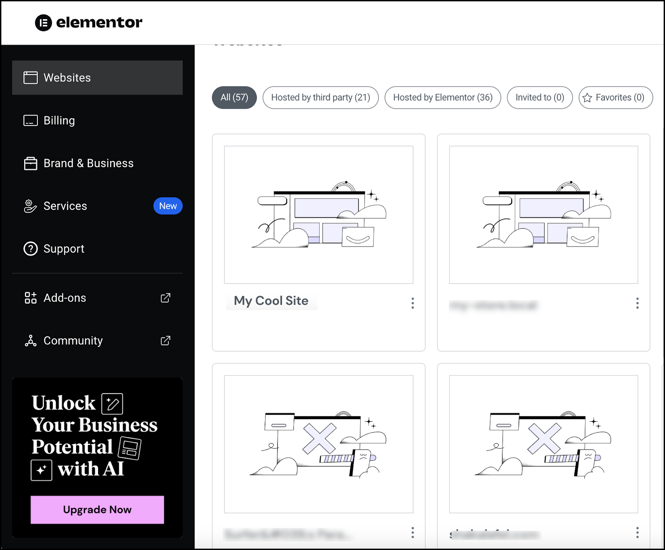
Task: Click the Upgrade Now button
Action: pyautogui.click(x=97, y=510)
